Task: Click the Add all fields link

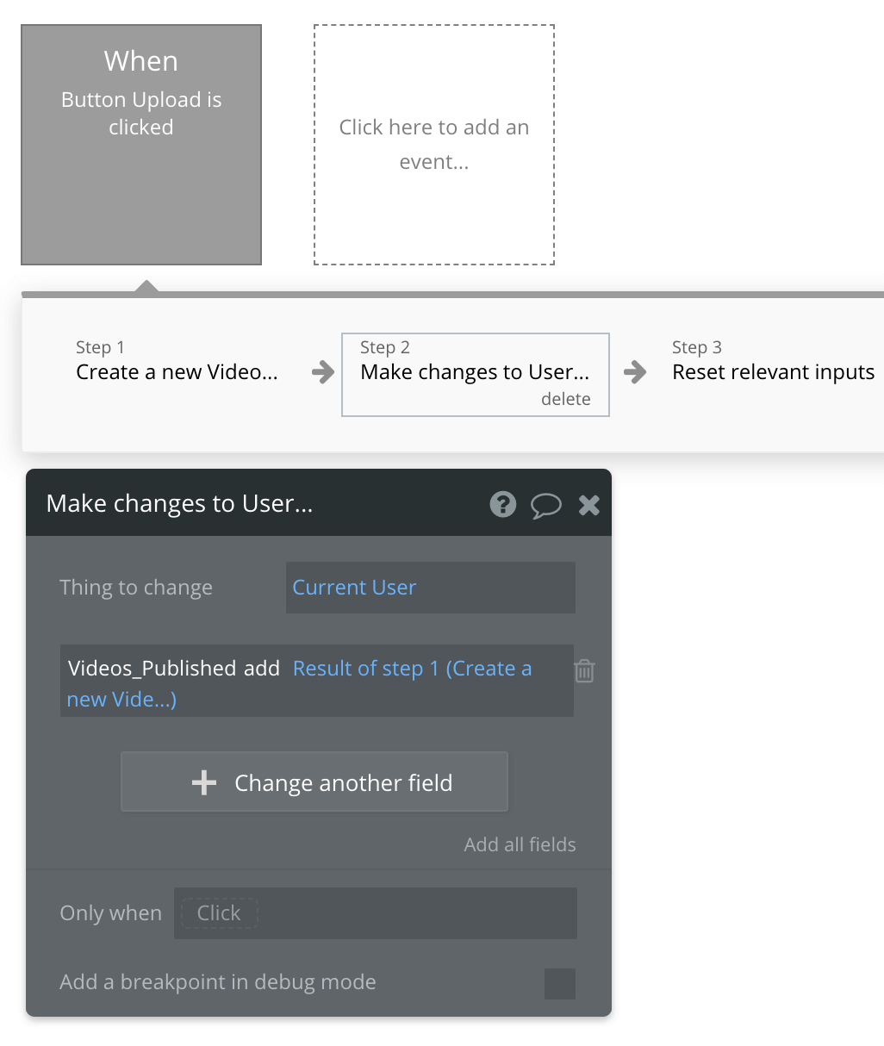Action: tap(520, 844)
